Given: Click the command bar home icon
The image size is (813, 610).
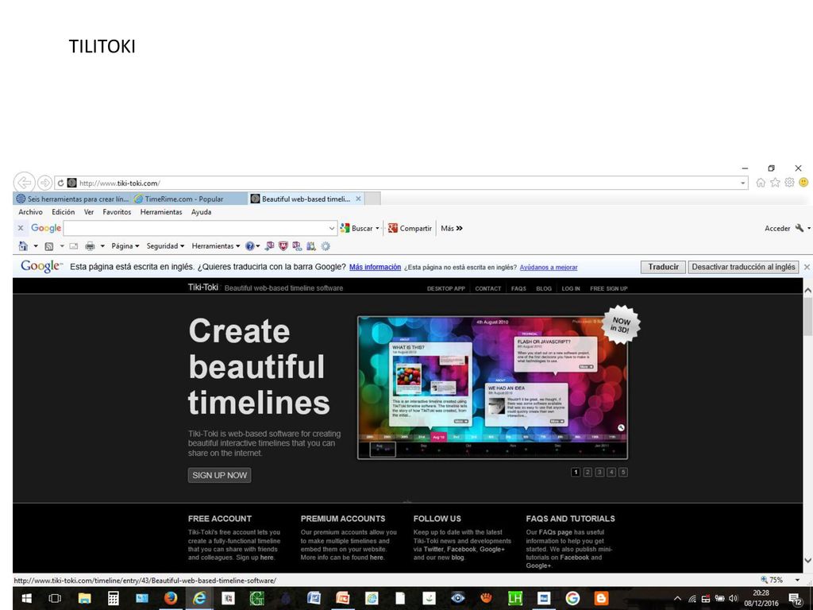Looking at the screenshot, I should pyautogui.click(x=23, y=246).
